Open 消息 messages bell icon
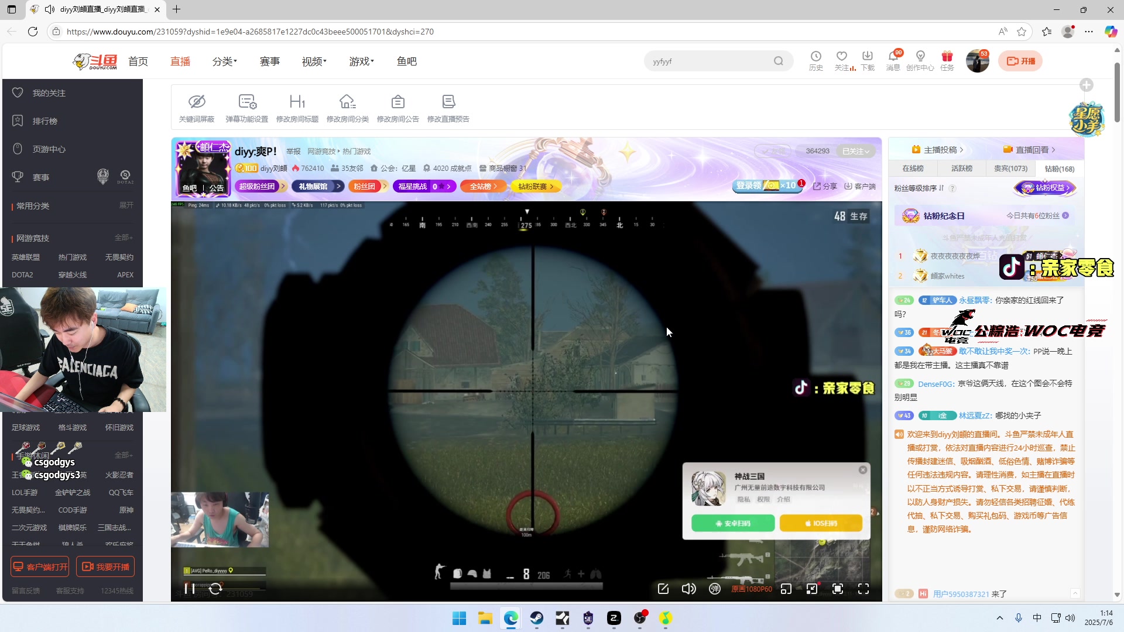Image resolution: width=1124 pixels, height=632 pixels. point(893,60)
